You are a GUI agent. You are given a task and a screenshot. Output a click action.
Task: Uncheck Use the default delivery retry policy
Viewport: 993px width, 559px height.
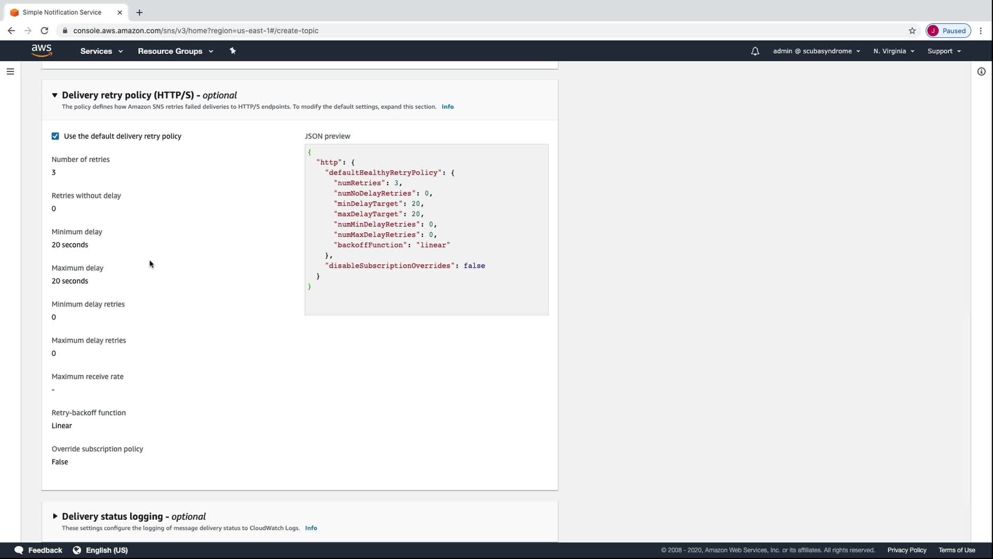pyautogui.click(x=55, y=136)
